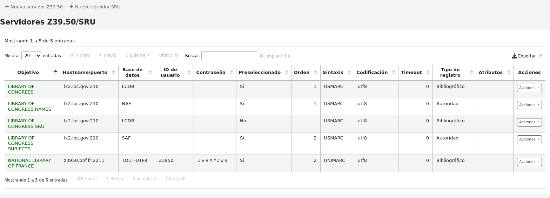550x198 pixels.
Task: Expand Acciones menu for Library of Congress
Action: point(529,88)
